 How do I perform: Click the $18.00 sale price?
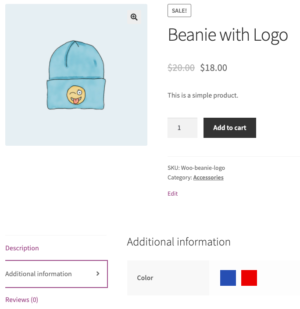point(214,68)
